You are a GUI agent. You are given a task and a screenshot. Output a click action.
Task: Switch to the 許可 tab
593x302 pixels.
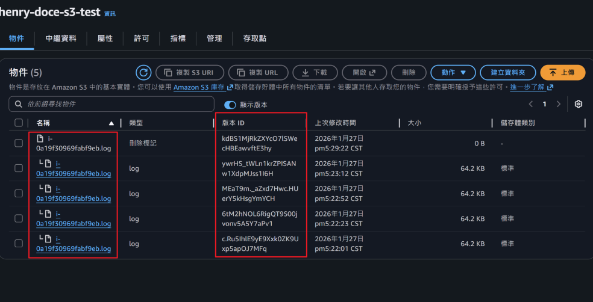coord(142,39)
